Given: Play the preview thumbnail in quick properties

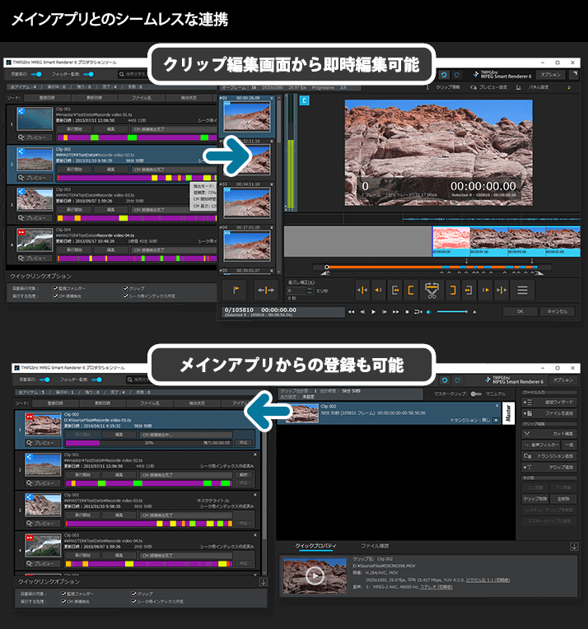Looking at the screenshot, I should click(315, 575).
